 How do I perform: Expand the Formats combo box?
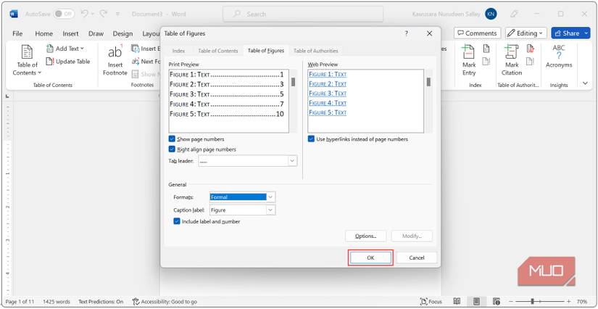pyautogui.click(x=270, y=197)
